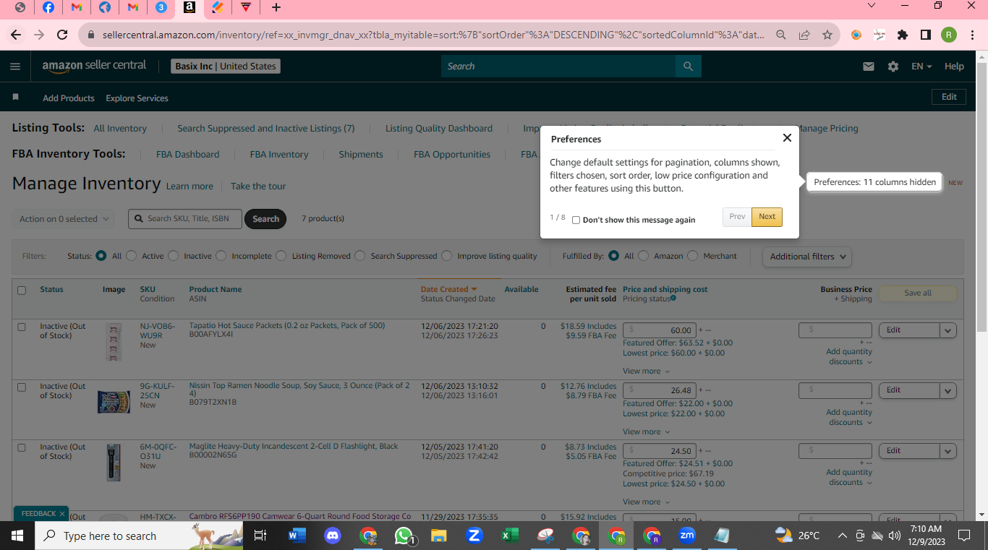The image size is (988, 550).
Task: Open Edit dropdown arrow for Maglite Flashlight
Action: click(948, 451)
